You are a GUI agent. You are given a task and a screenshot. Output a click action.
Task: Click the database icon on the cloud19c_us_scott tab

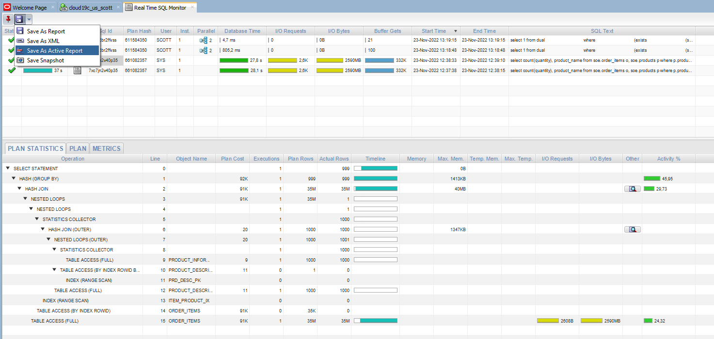pos(63,7)
